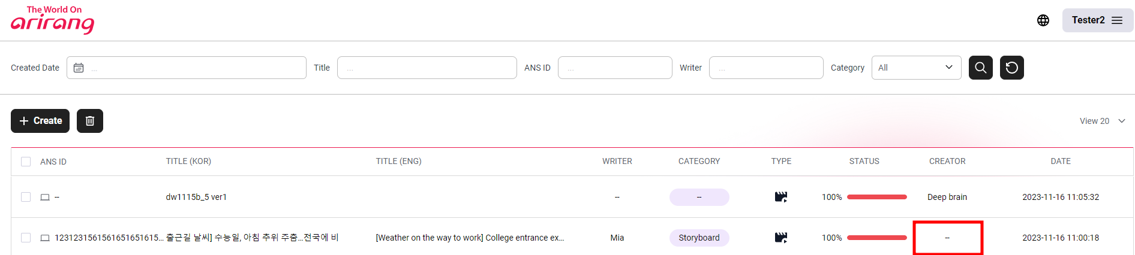Toggle the select-all checkbox in table header
1135x255 pixels.
26,162
